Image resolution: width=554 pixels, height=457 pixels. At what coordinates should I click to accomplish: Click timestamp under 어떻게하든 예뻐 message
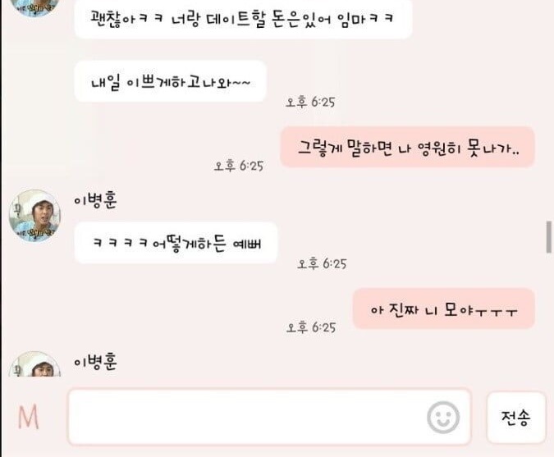pyautogui.click(x=322, y=263)
